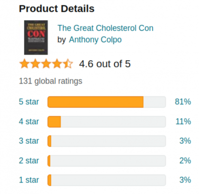Click the 5 star rating bar

[107, 102]
